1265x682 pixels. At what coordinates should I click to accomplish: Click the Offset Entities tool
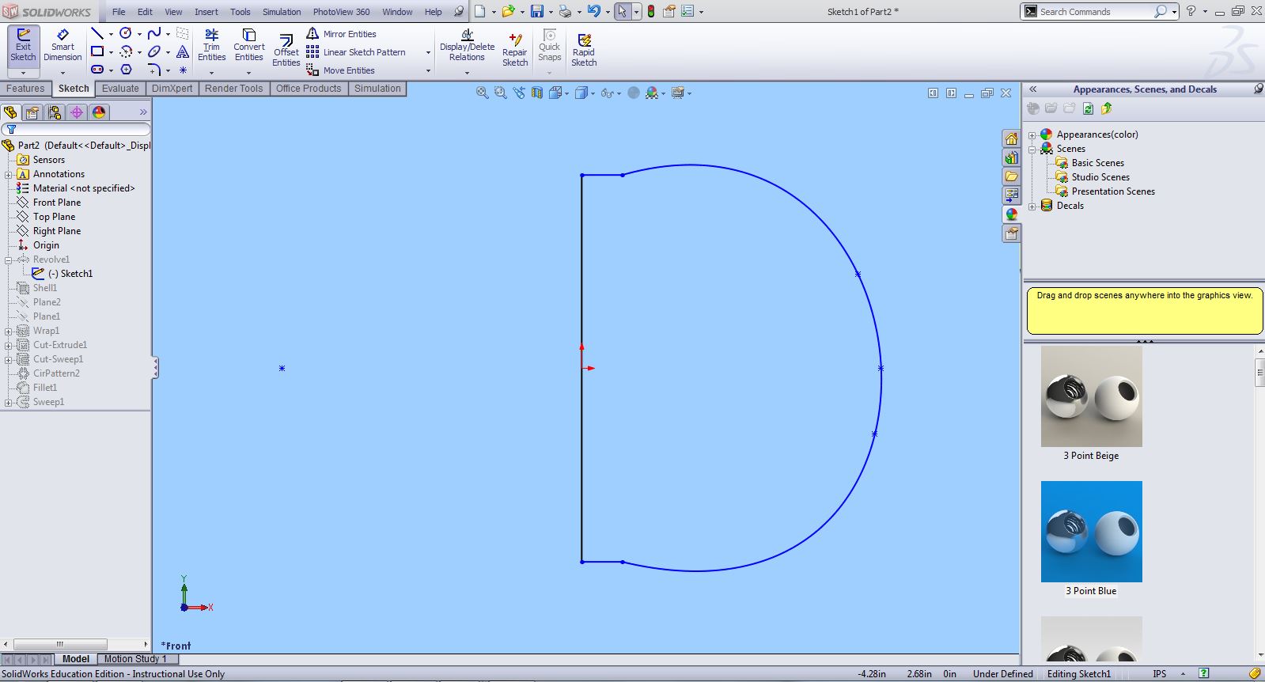coord(286,49)
